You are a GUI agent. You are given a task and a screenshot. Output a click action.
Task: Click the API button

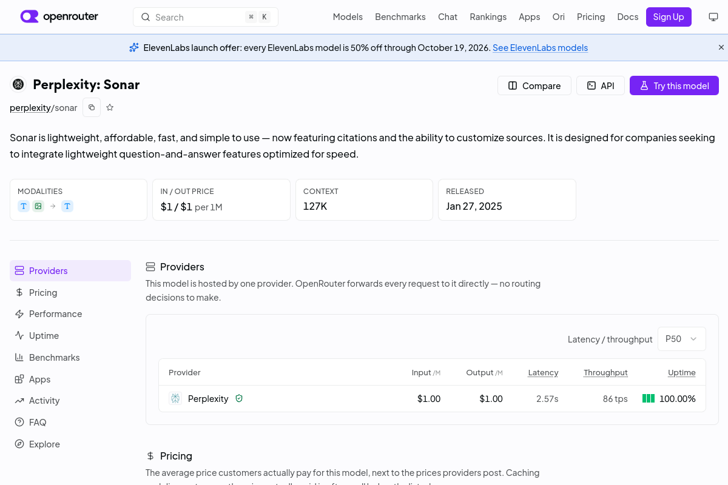600,85
